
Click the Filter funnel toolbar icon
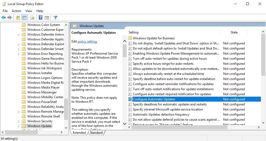55,17
